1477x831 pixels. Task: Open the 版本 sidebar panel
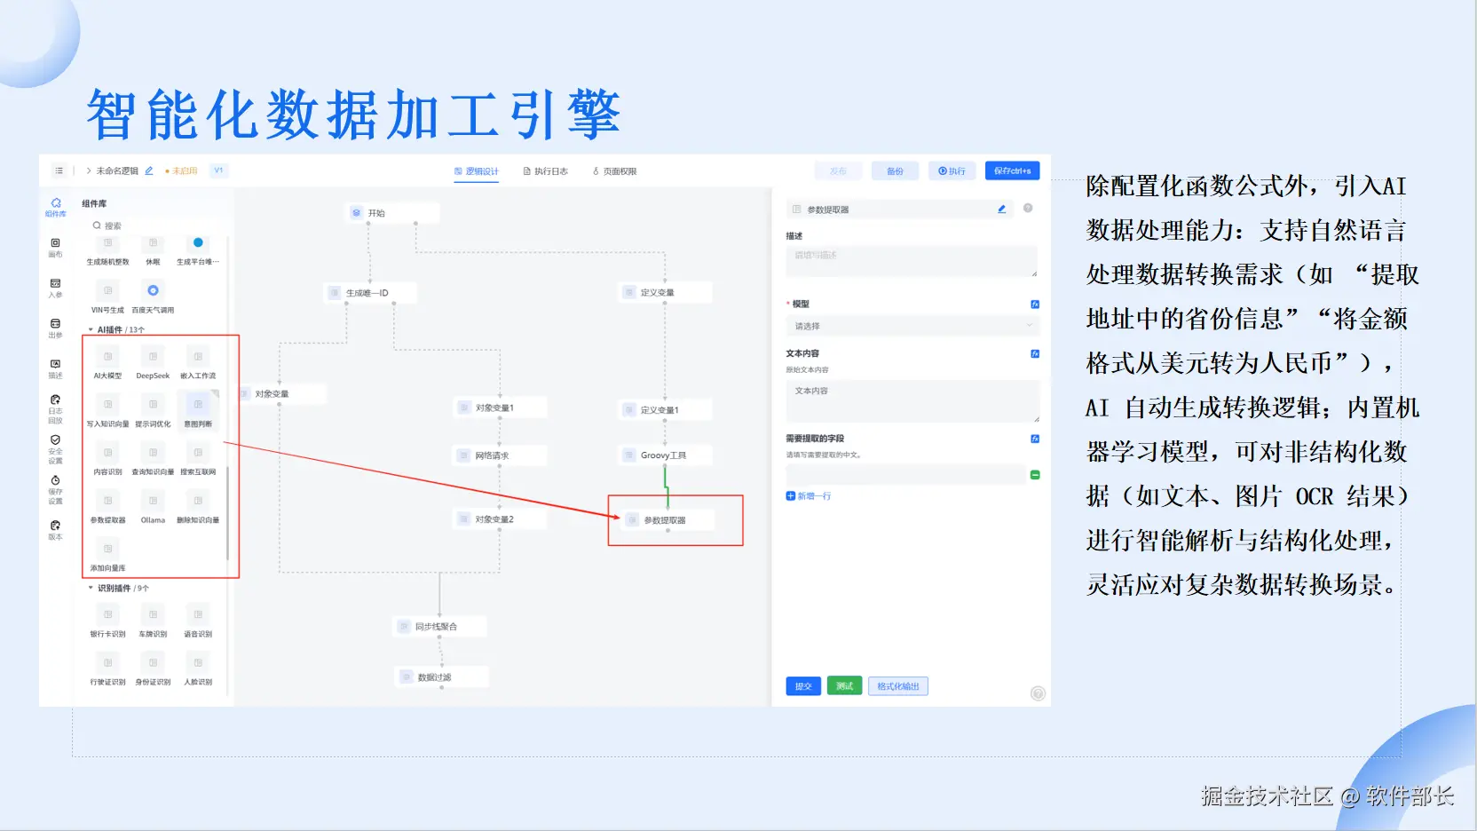[55, 530]
